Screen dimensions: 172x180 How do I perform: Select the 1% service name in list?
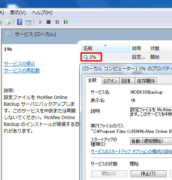(x=93, y=57)
